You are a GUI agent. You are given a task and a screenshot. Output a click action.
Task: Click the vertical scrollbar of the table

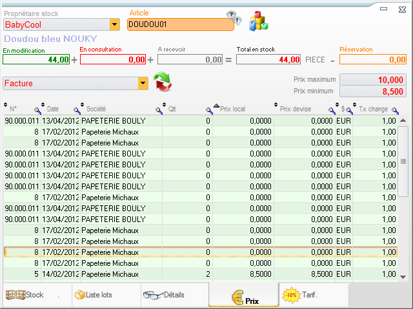[403, 162]
